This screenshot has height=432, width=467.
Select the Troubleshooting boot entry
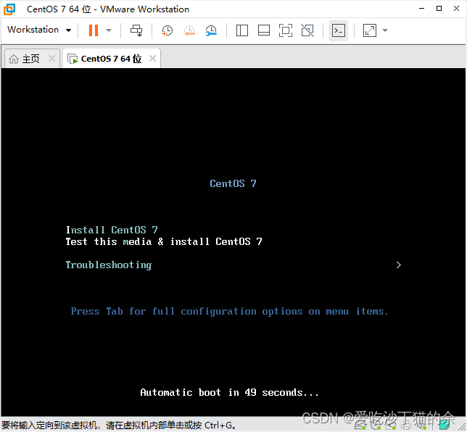pyautogui.click(x=109, y=265)
